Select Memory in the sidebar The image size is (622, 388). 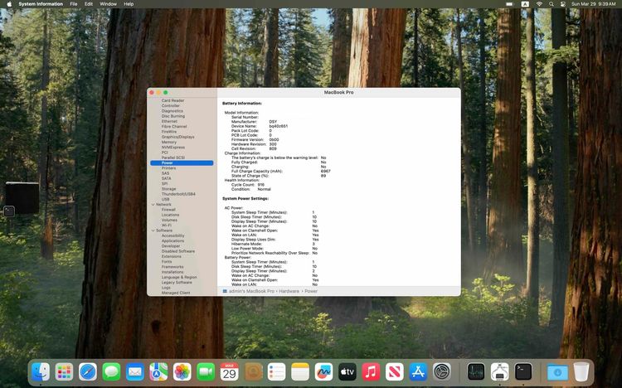coord(169,142)
